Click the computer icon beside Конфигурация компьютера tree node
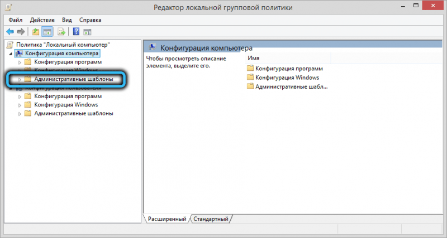Viewport: 447px width, 238px height. pos(19,54)
